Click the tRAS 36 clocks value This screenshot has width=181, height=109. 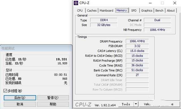137,65
